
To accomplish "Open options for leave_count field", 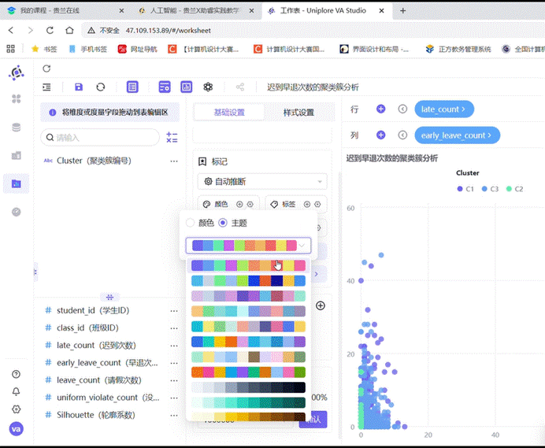I will 174,380.
